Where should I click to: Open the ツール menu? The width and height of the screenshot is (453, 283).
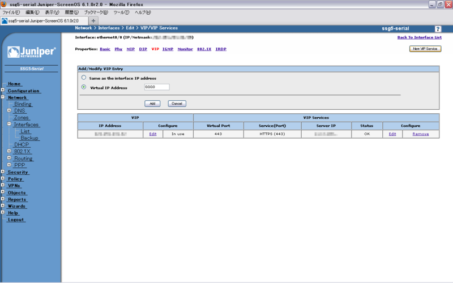(121, 12)
